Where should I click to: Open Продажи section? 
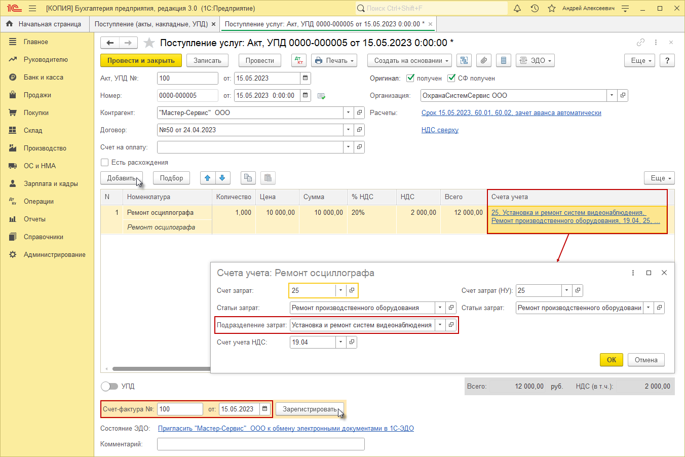coord(37,95)
